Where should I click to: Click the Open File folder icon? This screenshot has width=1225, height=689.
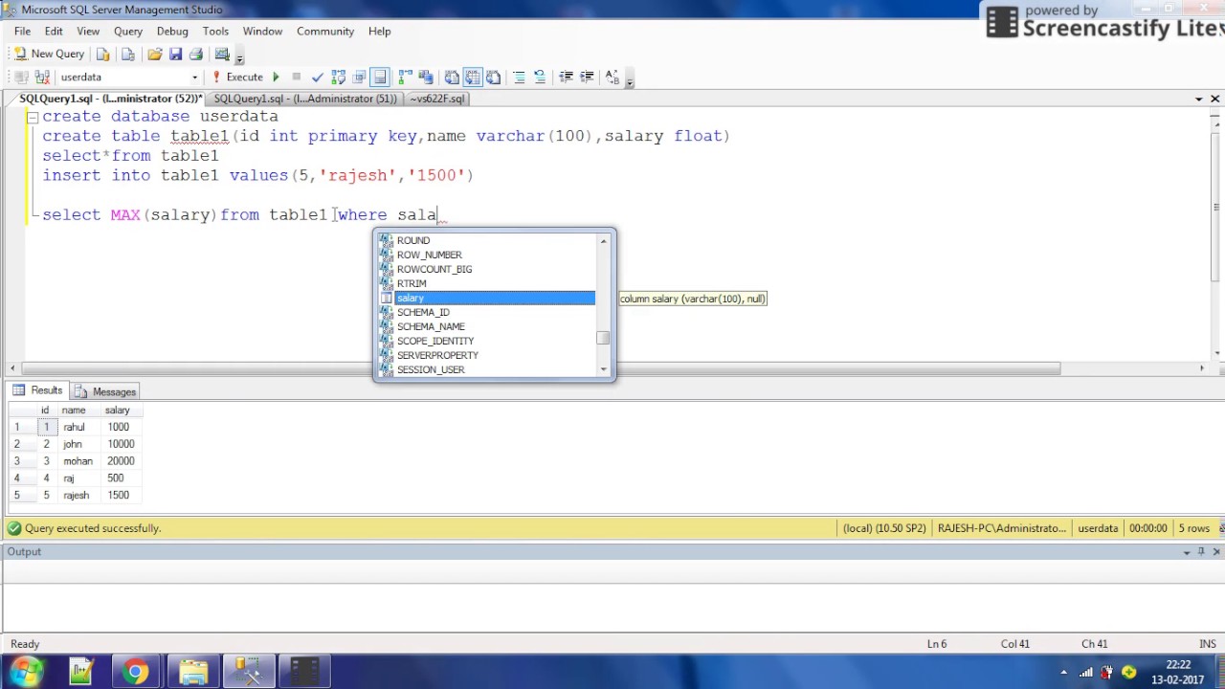pos(154,55)
